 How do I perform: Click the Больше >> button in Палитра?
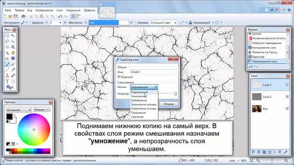coord(42,110)
